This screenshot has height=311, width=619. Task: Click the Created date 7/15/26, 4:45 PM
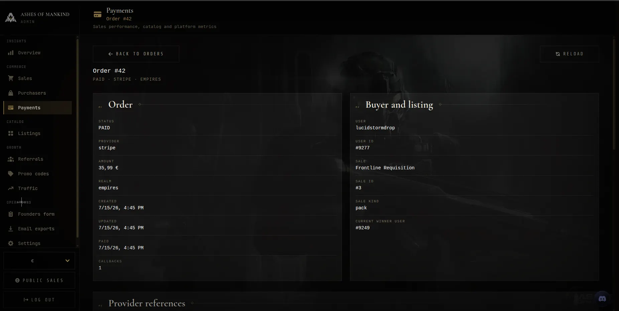[121, 208]
